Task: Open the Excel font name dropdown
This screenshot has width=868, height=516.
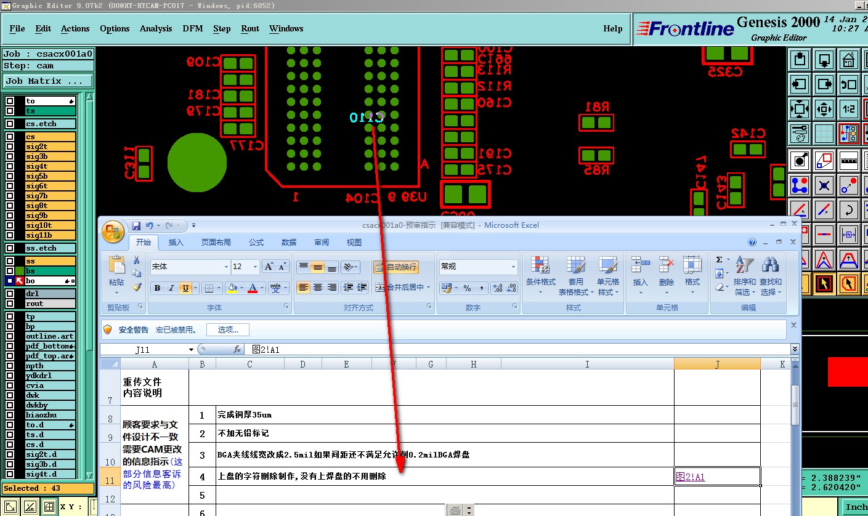Action: (x=226, y=267)
